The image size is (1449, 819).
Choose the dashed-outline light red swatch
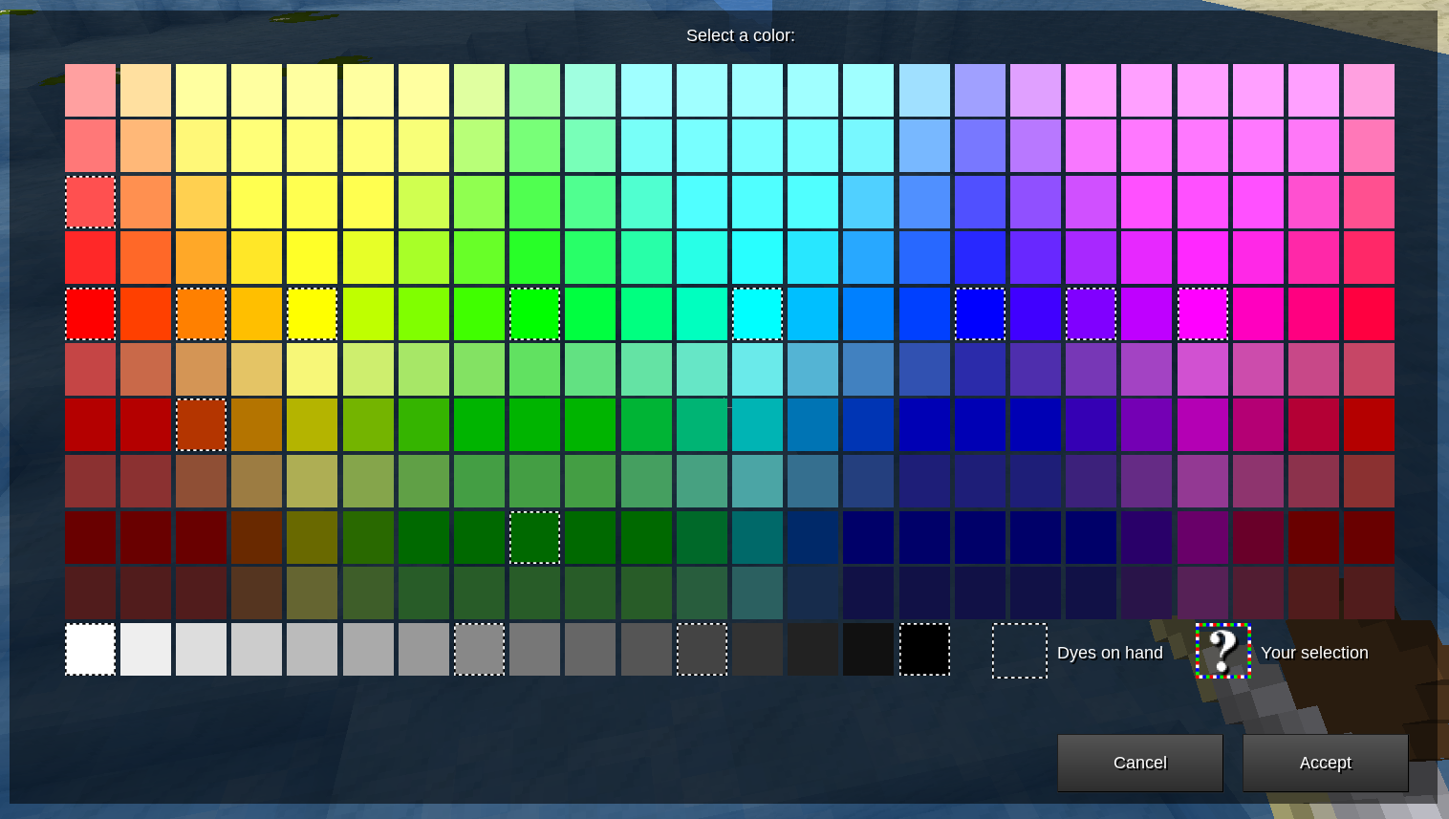(90, 202)
